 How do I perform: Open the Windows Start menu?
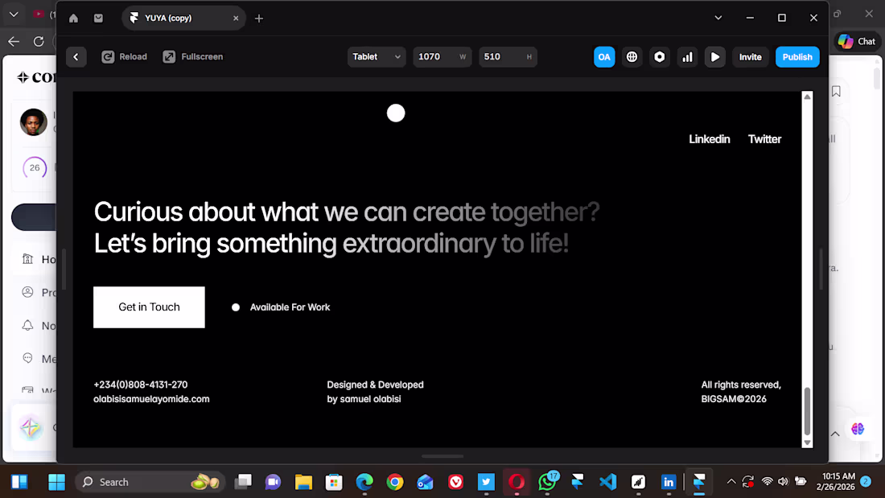click(56, 482)
